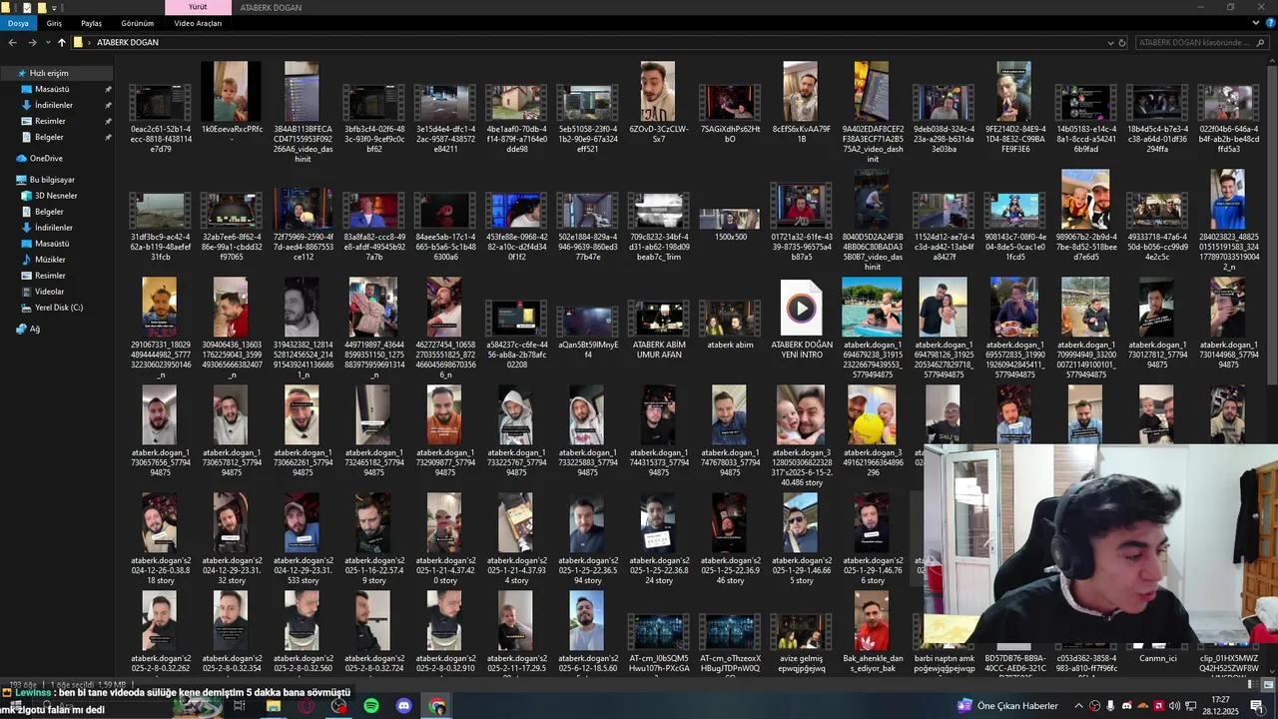The height and width of the screenshot is (719, 1278).
Task: Select the Görünüm ribbon tab
Action: [x=138, y=23]
